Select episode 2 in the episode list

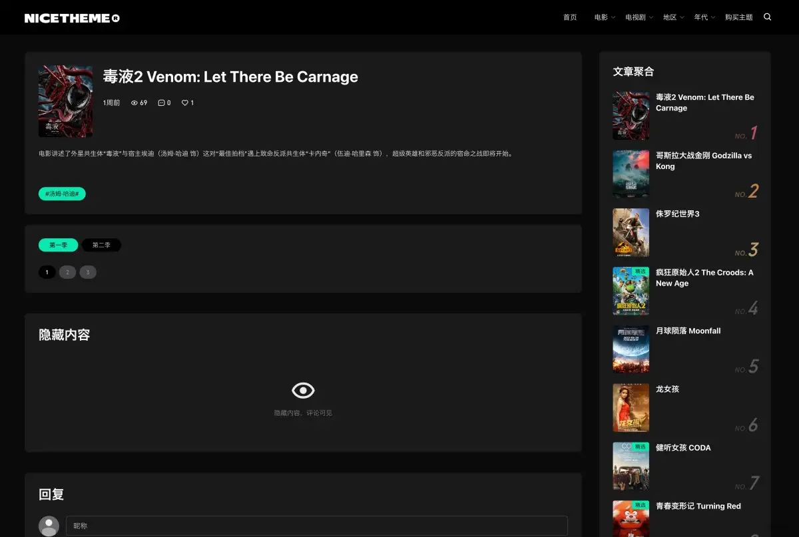(67, 271)
